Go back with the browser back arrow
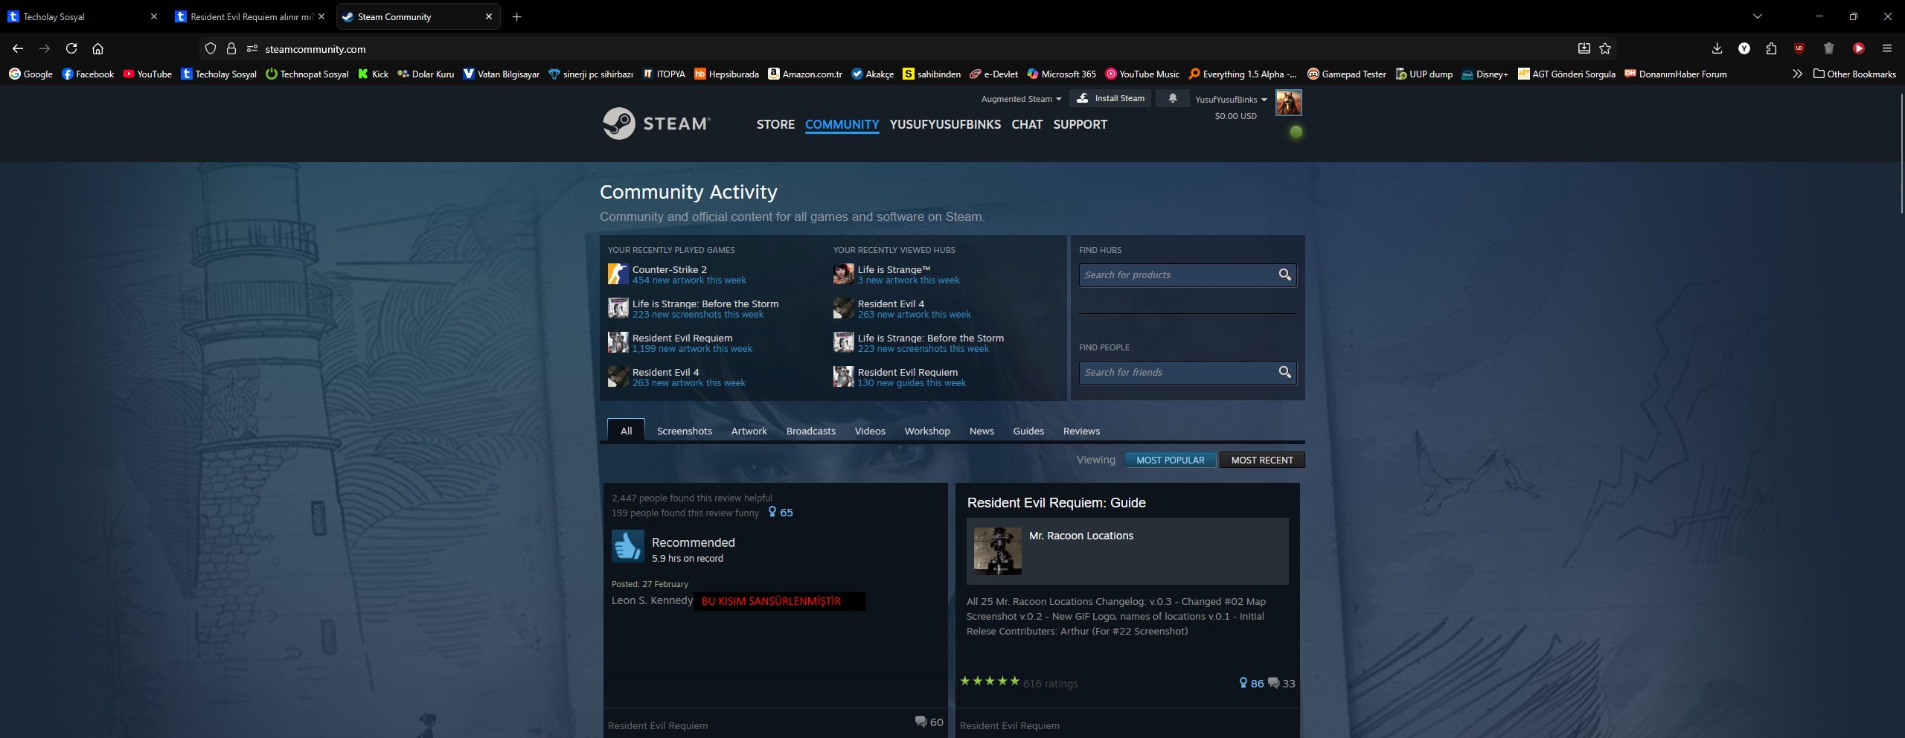The width and height of the screenshot is (1905, 738). [x=18, y=48]
